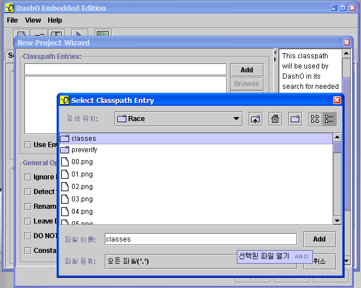Click the folder icon beside preverify
Image resolution: width=361 pixels, height=288 pixels.
coord(65,150)
